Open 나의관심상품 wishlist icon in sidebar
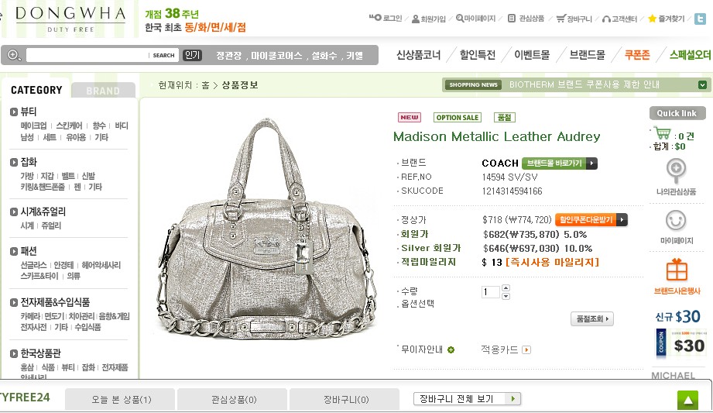Screen dimensions: 713x413 click(x=676, y=171)
